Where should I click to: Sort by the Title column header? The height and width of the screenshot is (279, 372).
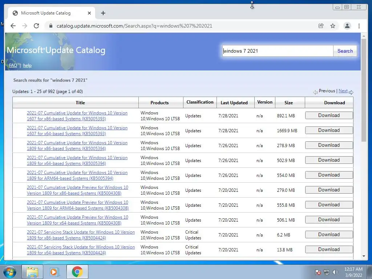coord(80,103)
